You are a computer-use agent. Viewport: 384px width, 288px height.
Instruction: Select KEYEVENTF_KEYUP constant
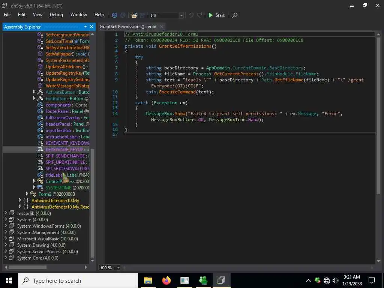[67, 149]
